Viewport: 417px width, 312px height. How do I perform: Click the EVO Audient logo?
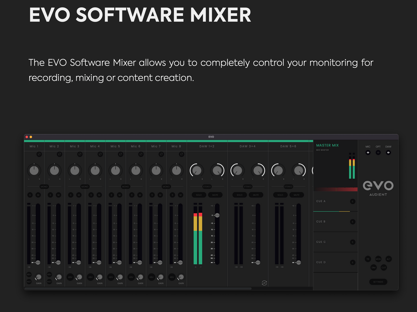(378, 188)
